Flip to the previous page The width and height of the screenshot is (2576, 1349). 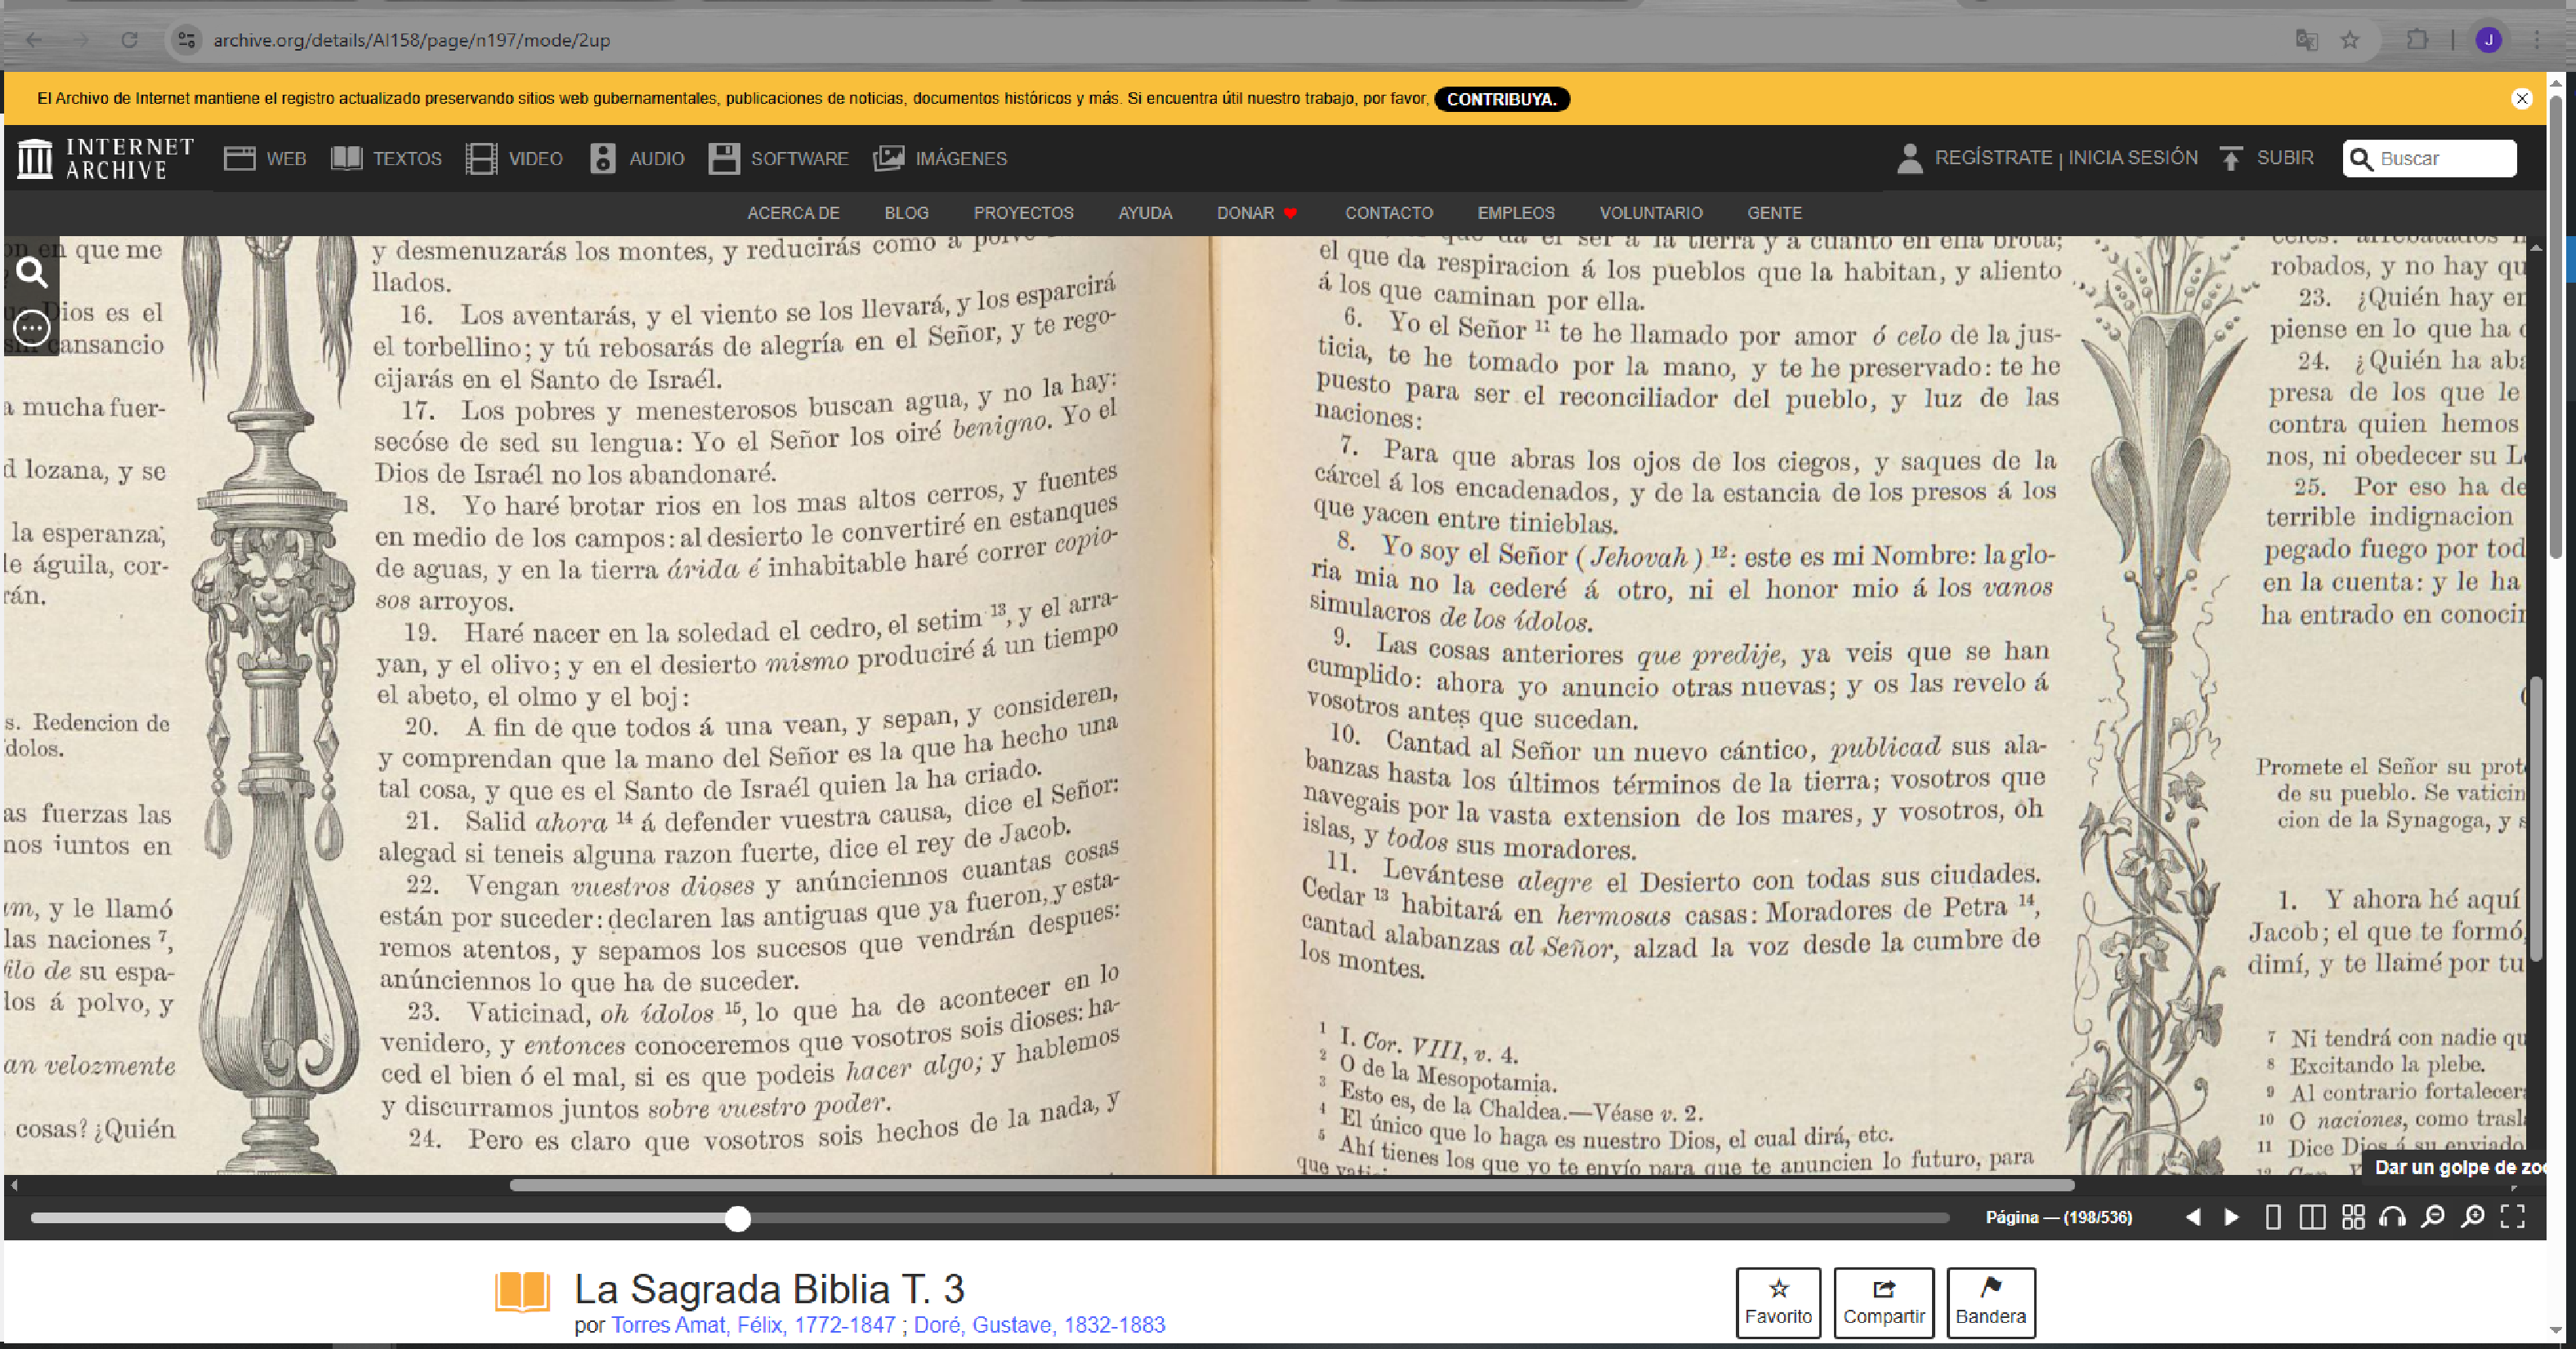coord(2193,1217)
